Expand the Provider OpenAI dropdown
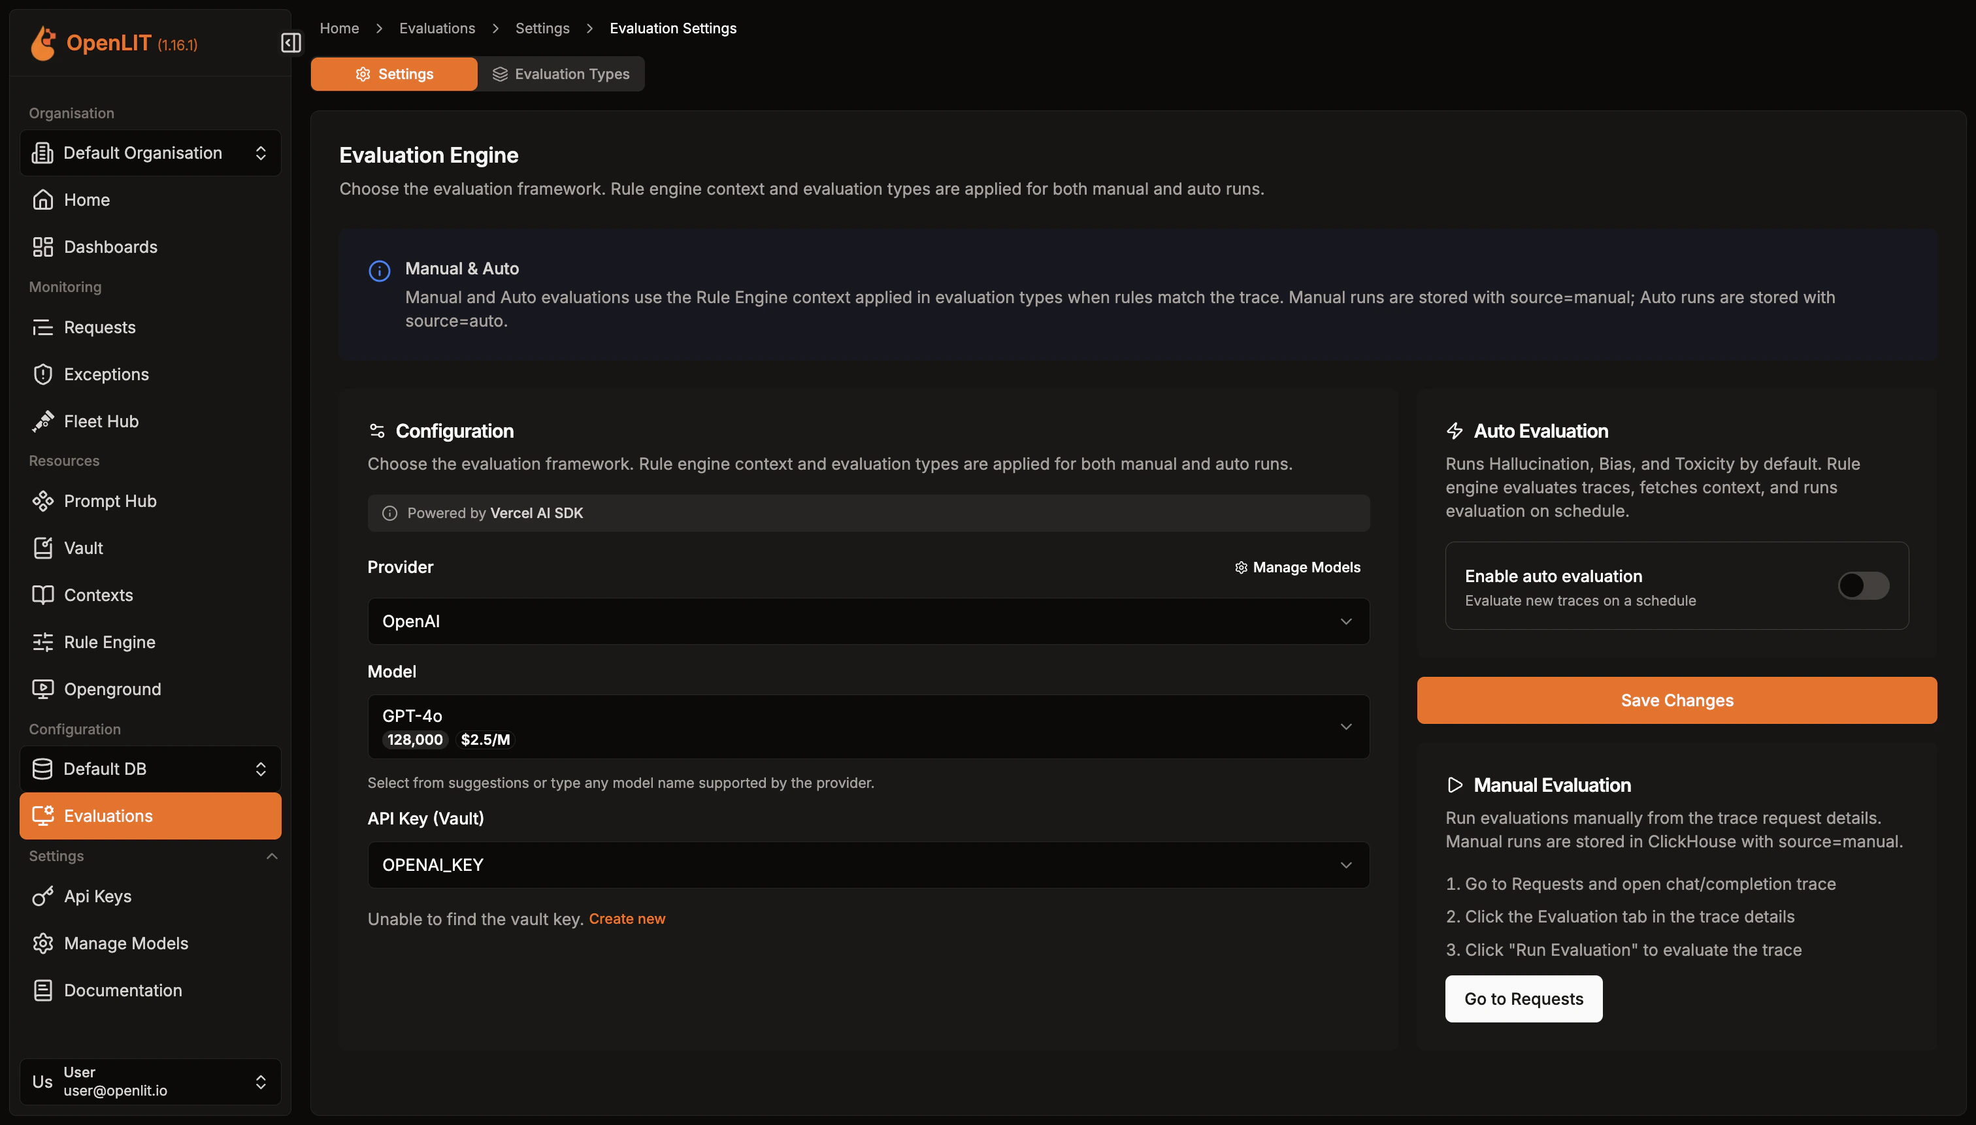 (868, 621)
